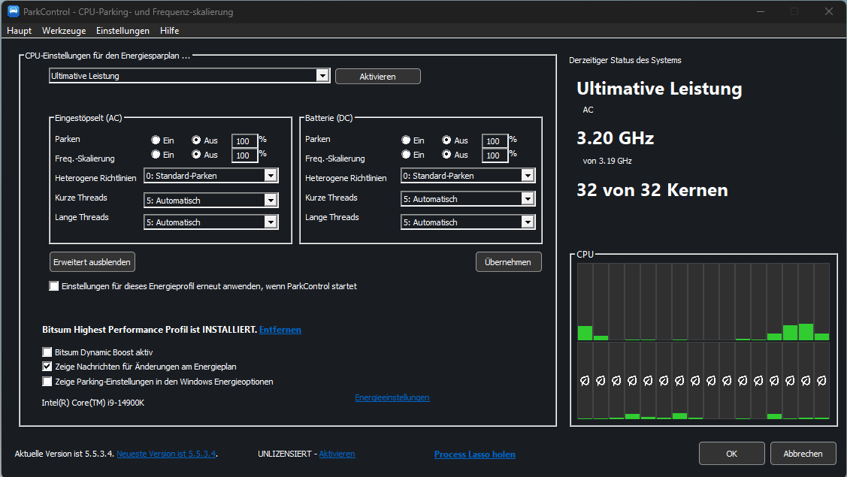Toggle reapply settings when ParkControl starts checkbox
Screen dimensions: 847x477
pyautogui.click(x=54, y=285)
